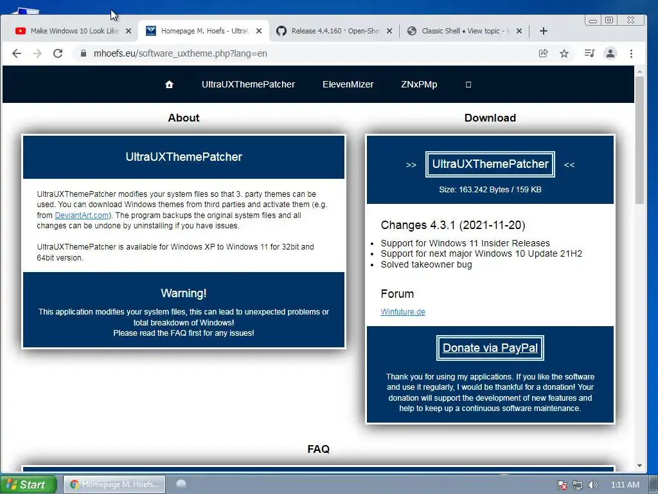Viewport: 658px width, 494px height.
Task: Click Chrome taskbar button Homepage M. Hoefs
Action: pos(114,484)
